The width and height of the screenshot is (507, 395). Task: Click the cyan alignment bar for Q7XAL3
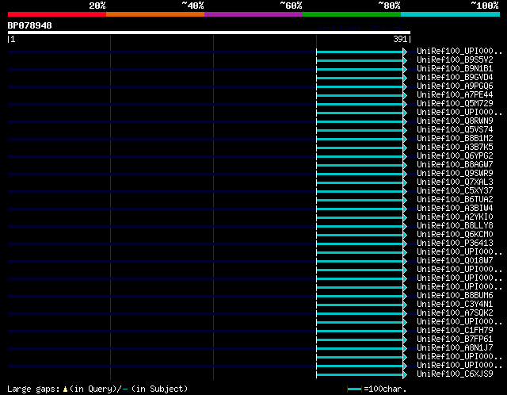360,183
